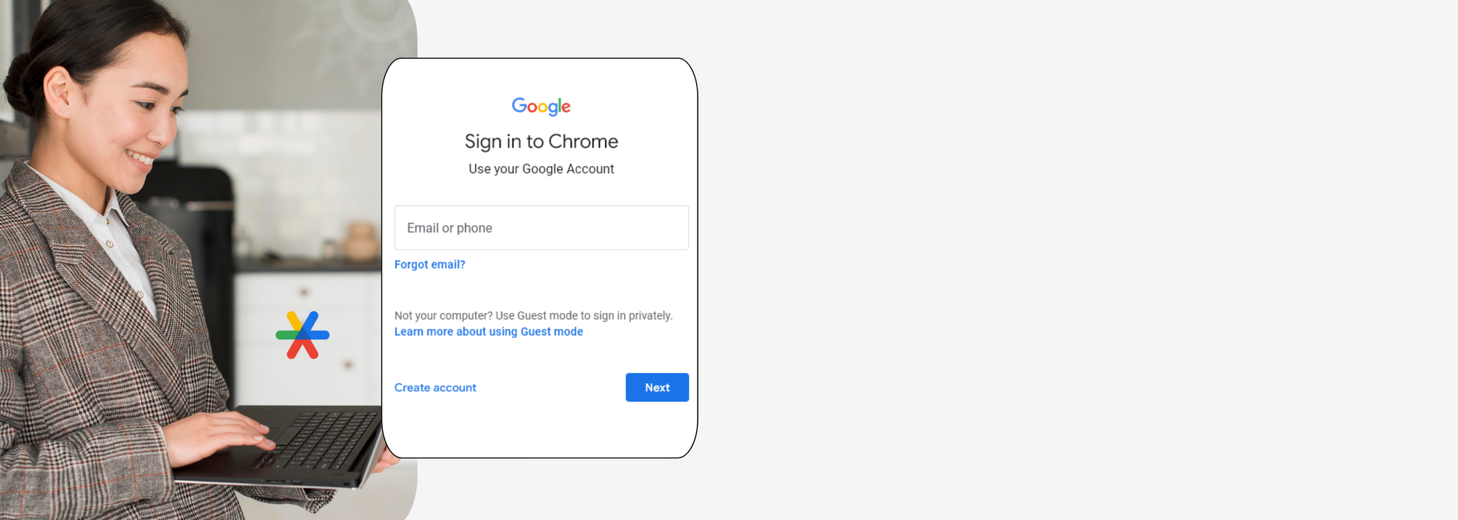Open the 'Create account' options
This screenshot has width=1458, height=520.
point(435,387)
